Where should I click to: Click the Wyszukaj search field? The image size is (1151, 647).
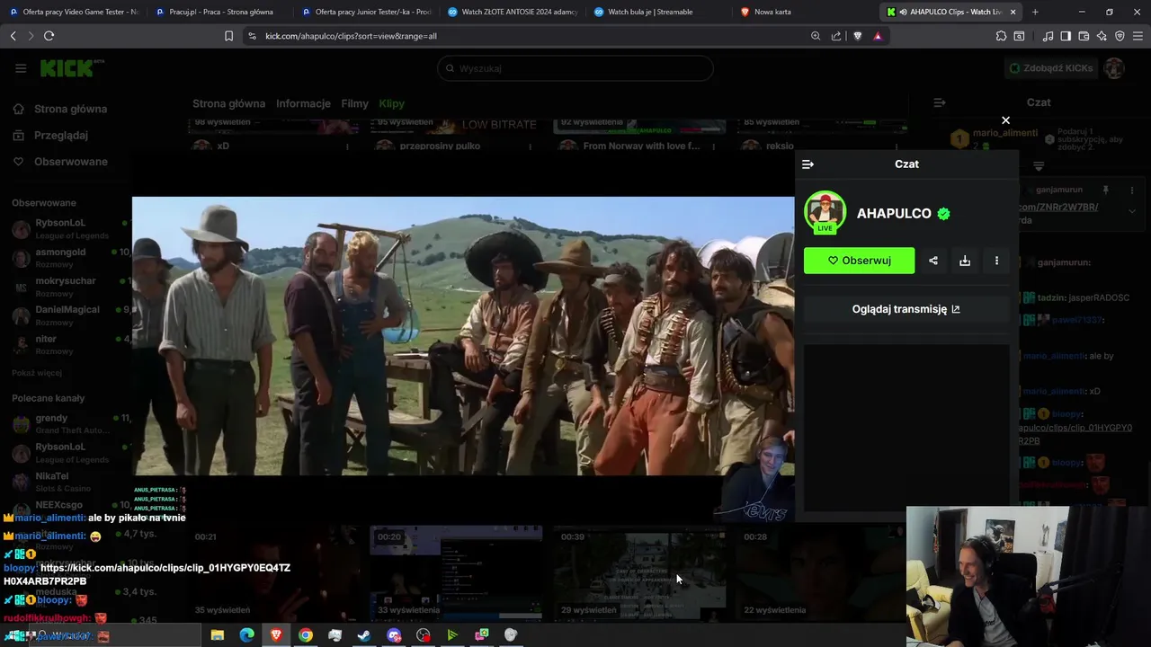pyautogui.click(x=575, y=68)
